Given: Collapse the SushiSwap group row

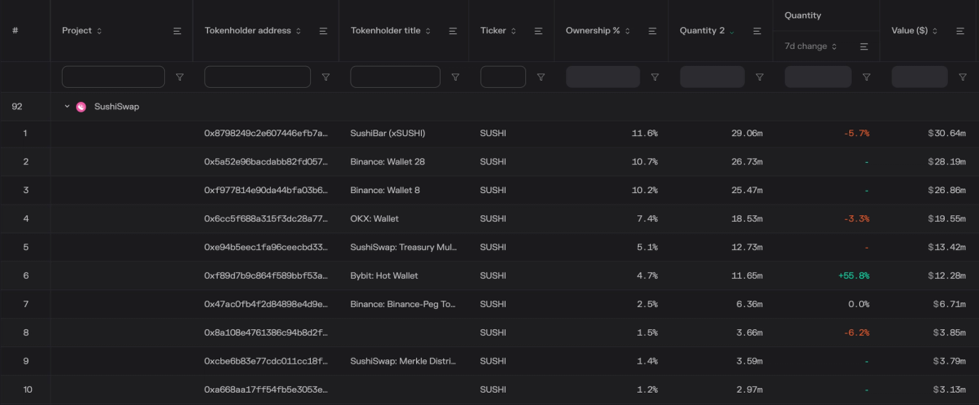Looking at the screenshot, I should pos(67,107).
